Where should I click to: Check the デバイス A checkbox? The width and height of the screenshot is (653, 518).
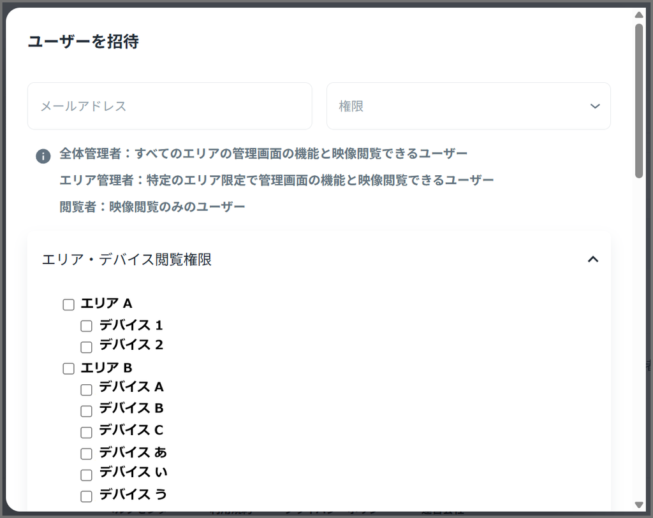[x=86, y=390]
